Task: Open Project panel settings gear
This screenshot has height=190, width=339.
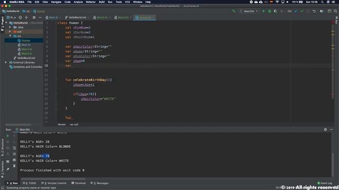Action: (x=34, y=17)
